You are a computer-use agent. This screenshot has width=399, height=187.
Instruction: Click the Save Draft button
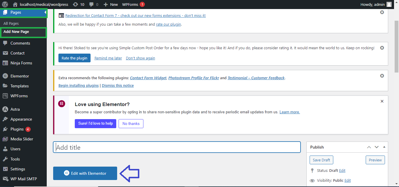(321, 160)
